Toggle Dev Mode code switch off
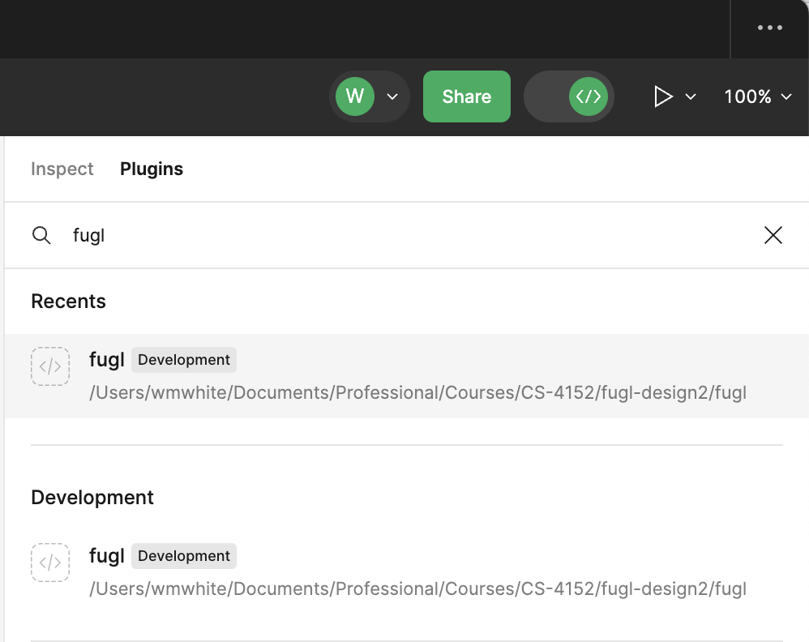The width and height of the screenshot is (809, 642). pos(569,96)
